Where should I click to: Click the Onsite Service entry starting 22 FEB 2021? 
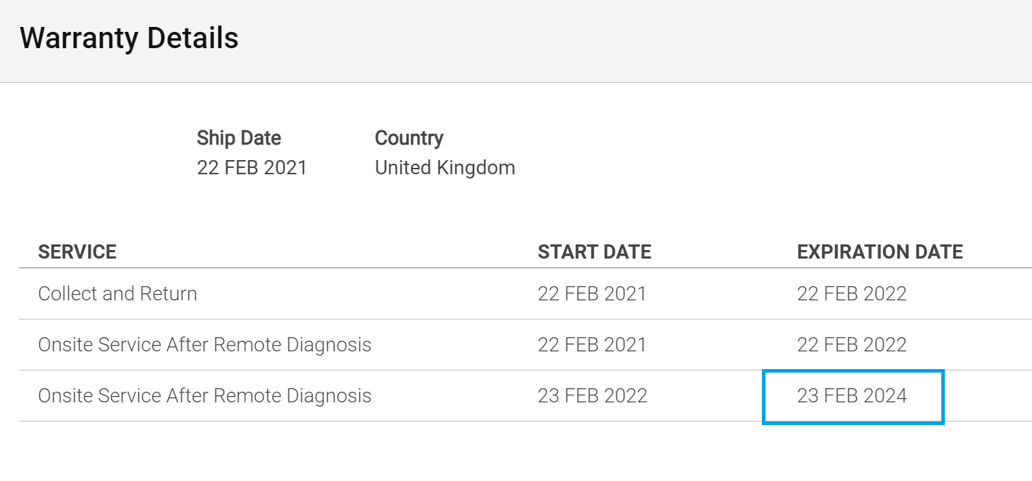[x=204, y=345]
